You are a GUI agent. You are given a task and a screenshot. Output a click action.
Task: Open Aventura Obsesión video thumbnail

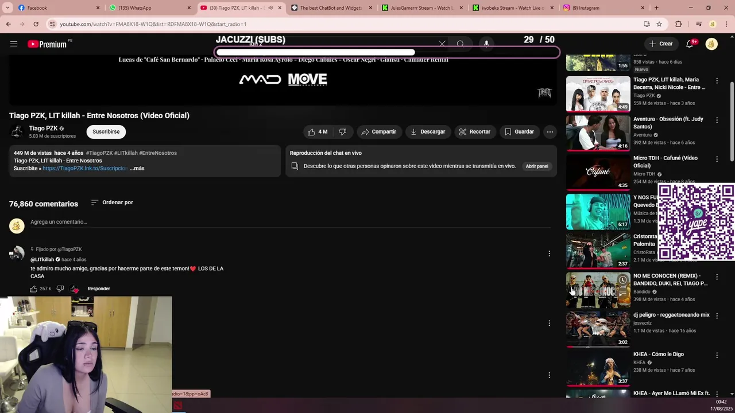tap(598, 133)
